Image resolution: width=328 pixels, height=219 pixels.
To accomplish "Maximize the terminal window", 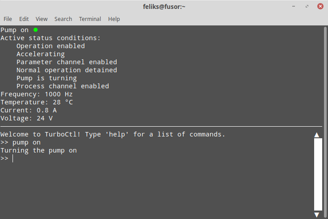I will [x=307, y=6].
